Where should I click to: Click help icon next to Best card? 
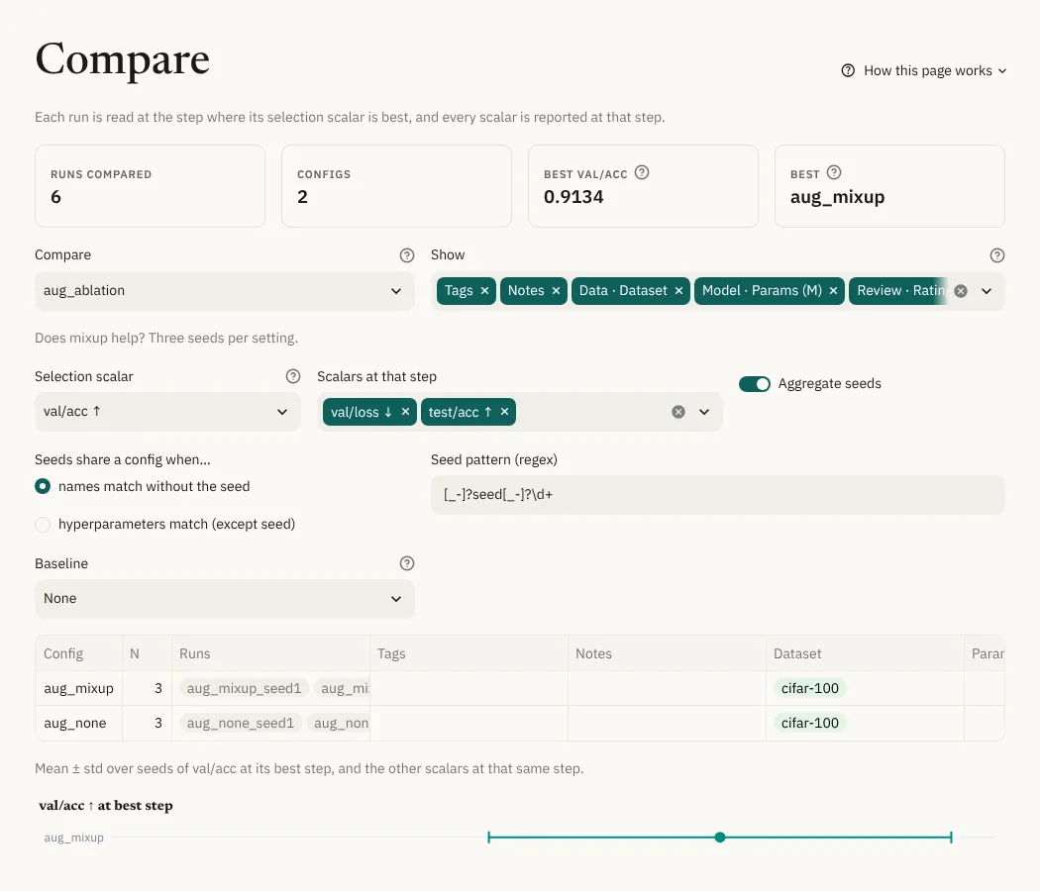834,173
